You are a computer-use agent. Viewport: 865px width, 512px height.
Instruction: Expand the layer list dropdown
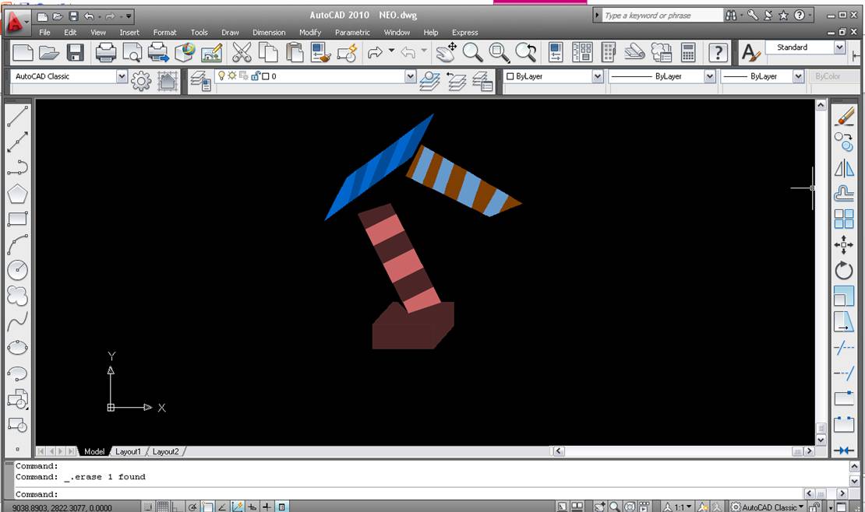coord(410,76)
